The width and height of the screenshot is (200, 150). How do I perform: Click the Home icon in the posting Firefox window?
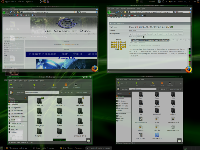tap(125, 12)
